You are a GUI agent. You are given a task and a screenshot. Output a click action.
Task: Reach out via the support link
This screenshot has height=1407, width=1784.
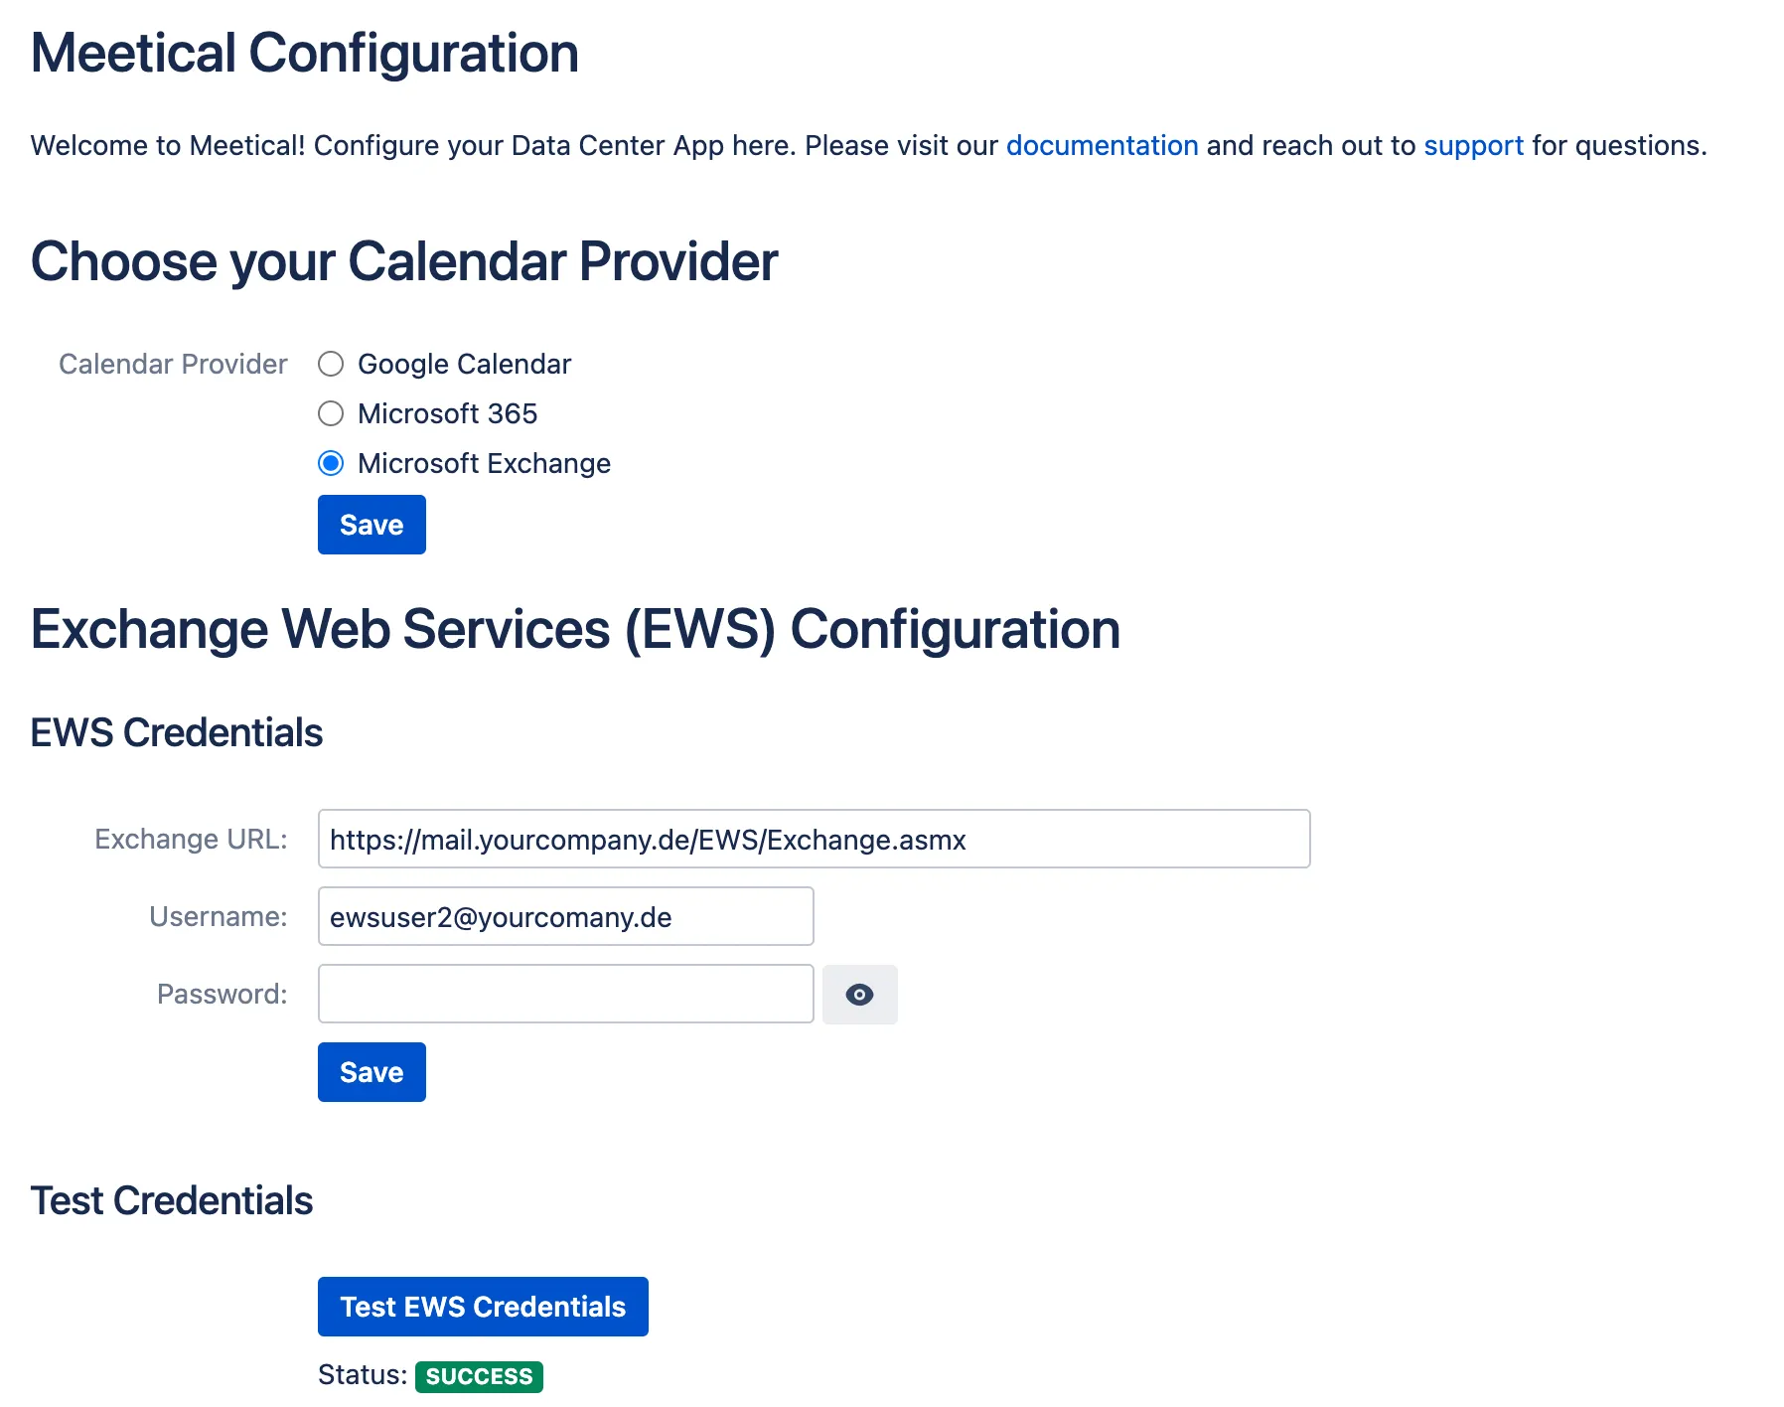[1474, 145]
